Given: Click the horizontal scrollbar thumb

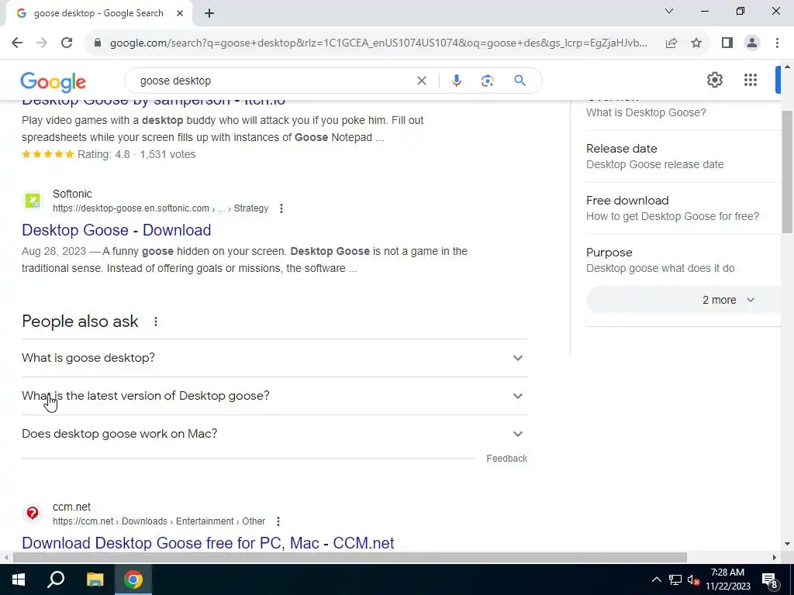Looking at the screenshot, I should click(x=350, y=558).
